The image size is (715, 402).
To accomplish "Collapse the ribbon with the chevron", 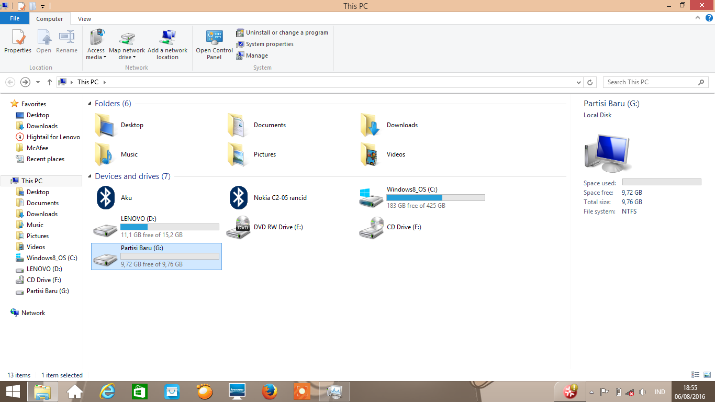I will [697, 18].
